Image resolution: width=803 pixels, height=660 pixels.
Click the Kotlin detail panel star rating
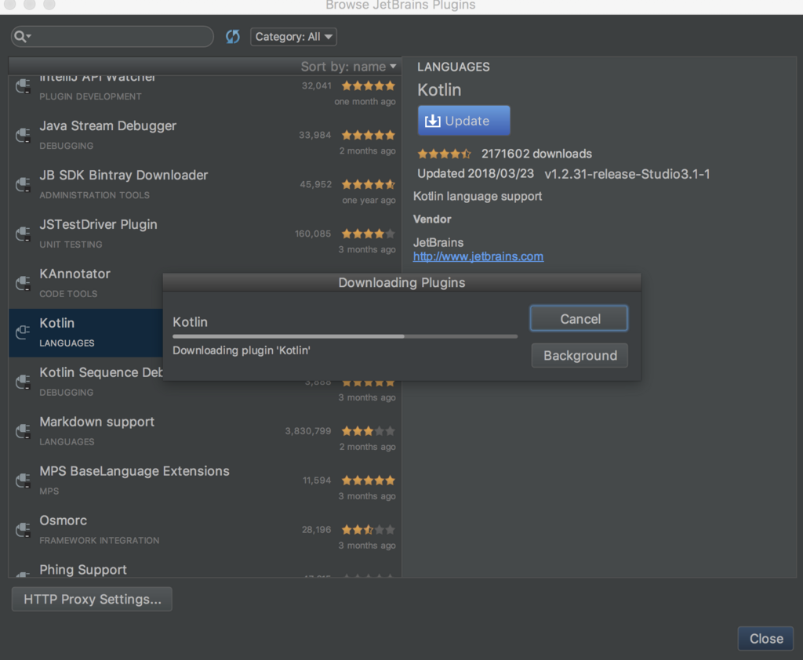click(x=444, y=154)
